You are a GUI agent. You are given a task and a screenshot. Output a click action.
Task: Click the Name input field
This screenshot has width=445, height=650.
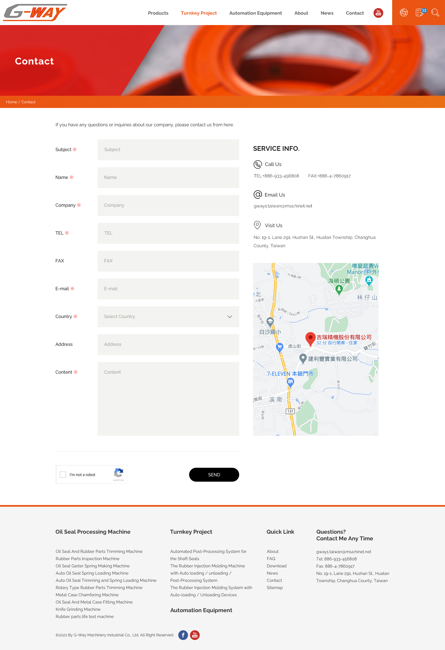pyautogui.click(x=168, y=178)
